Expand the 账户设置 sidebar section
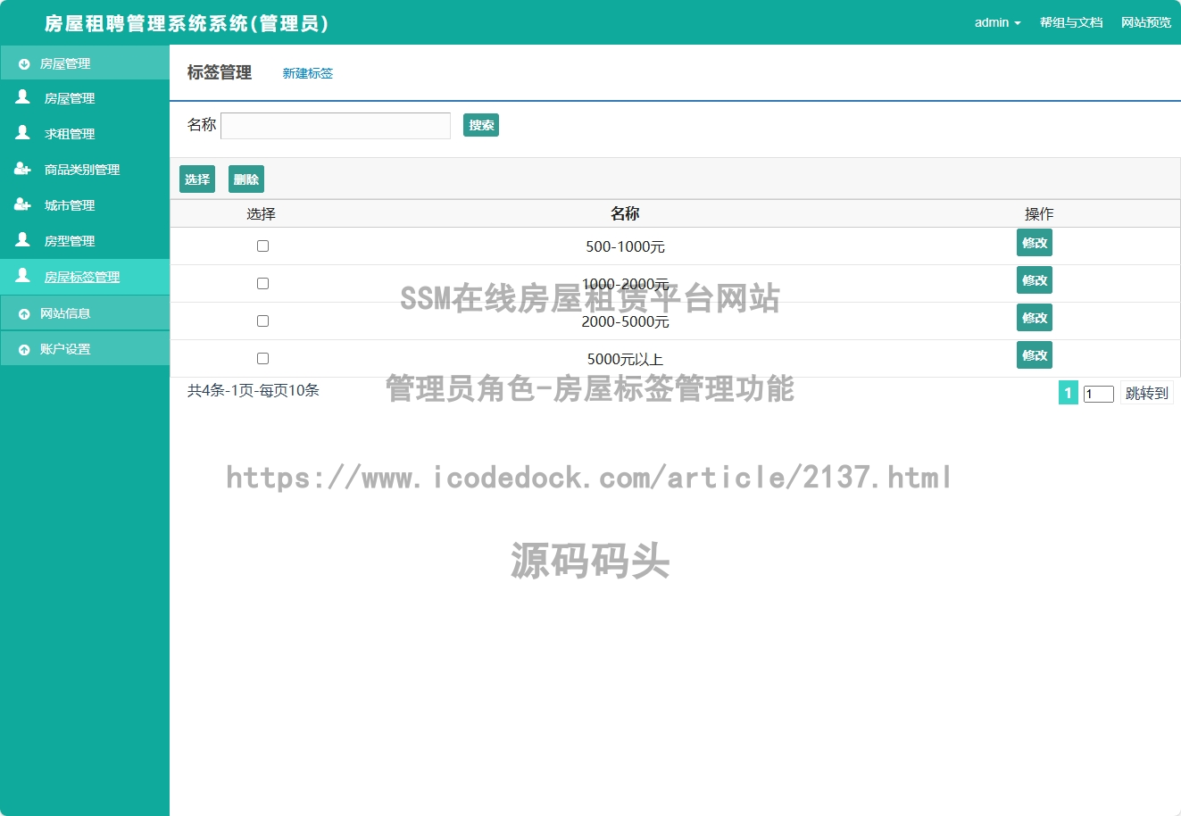The width and height of the screenshot is (1181, 816). click(x=85, y=349)
